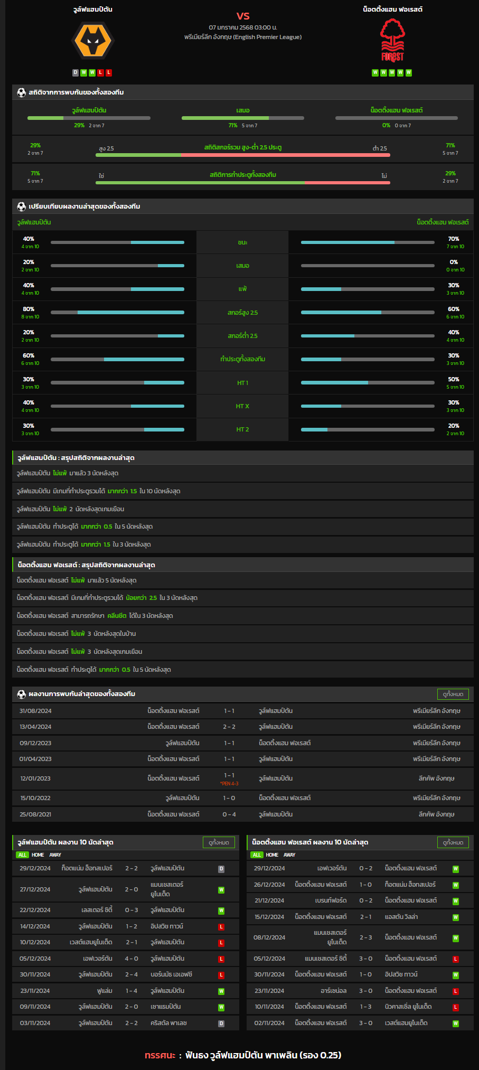The height and width of the screenshot is (1070, 479).
Task: Click head-to-head match dated 31/08/2024
Action: coord(243,711)
